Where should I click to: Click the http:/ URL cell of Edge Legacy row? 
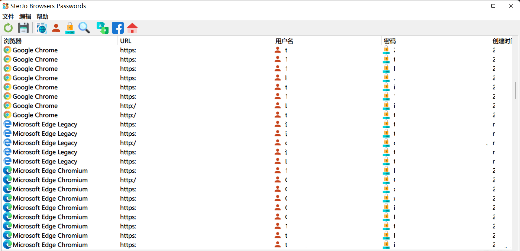tap(128, 143)
